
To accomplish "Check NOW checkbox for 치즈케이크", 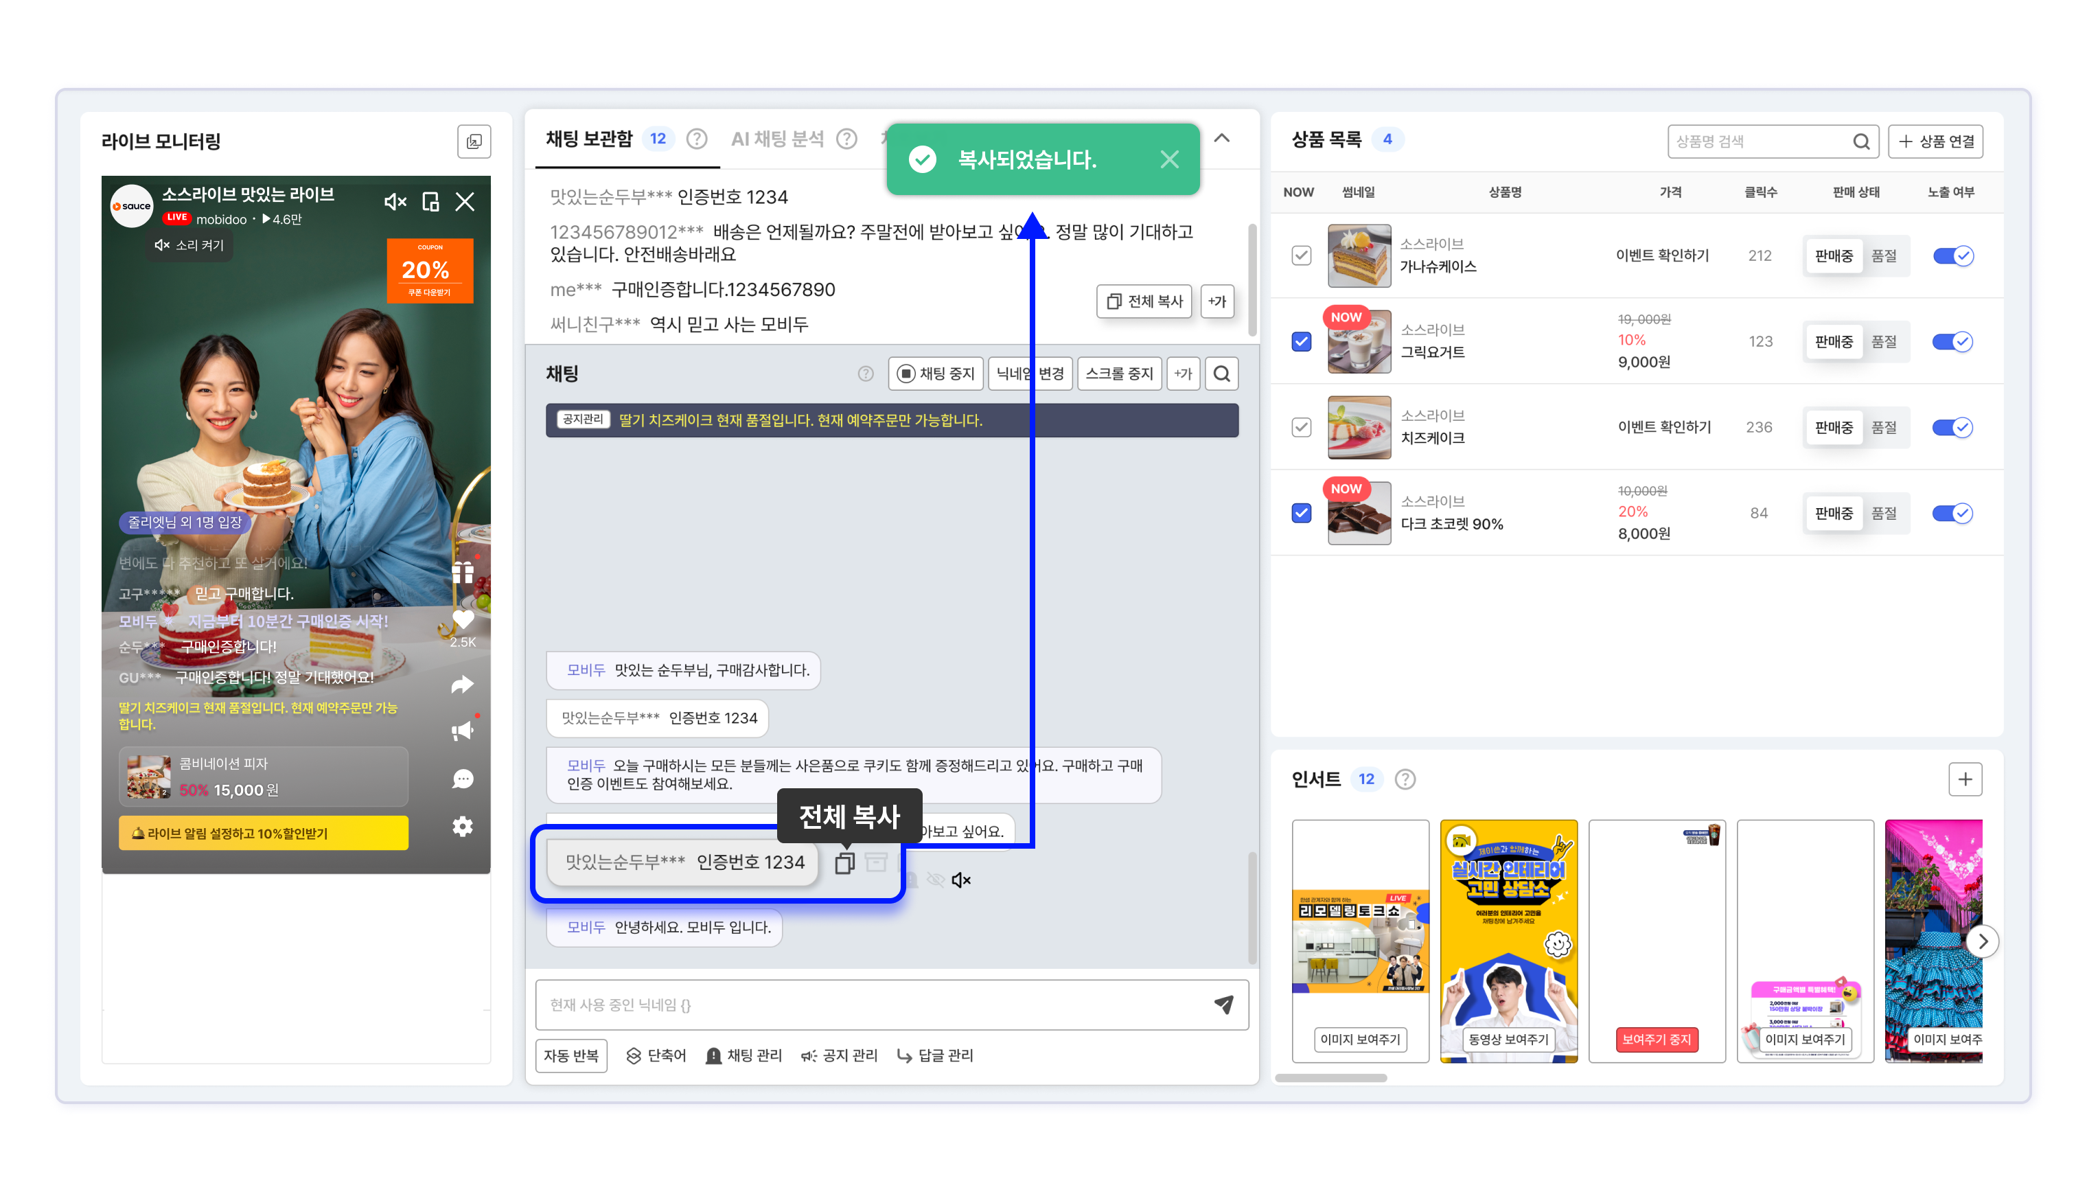I will [1302, 427].
